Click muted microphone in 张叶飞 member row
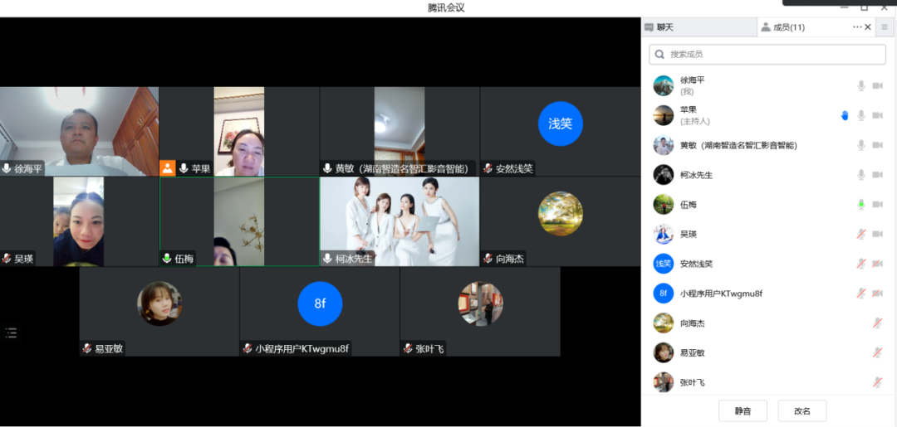This screenshot has height=427, width=897. pos(877,382)
